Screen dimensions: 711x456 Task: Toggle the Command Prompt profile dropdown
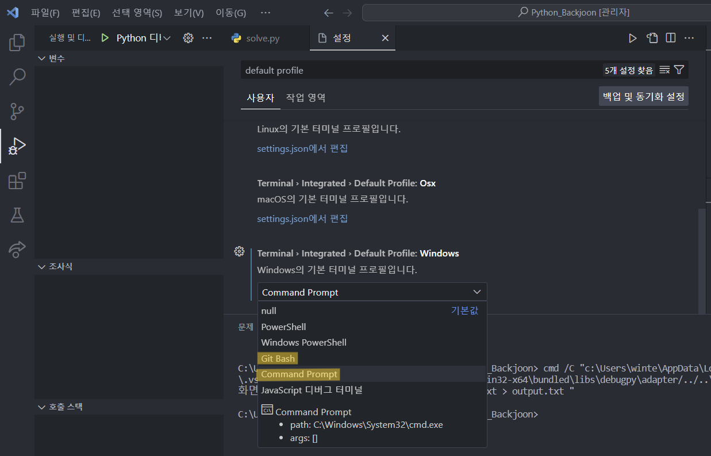pos(372,292)
